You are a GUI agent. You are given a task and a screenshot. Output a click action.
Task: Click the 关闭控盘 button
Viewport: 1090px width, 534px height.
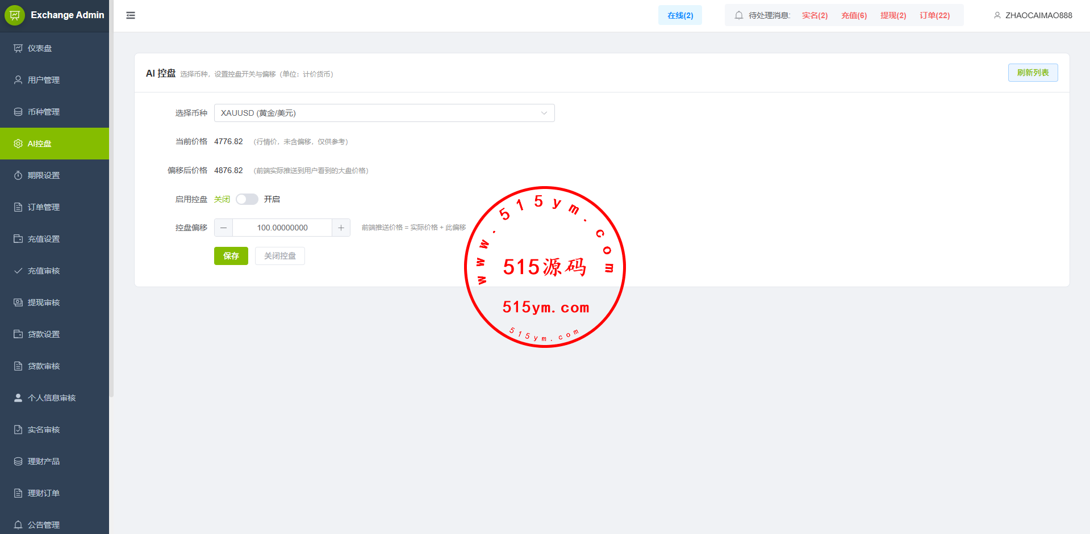pos(279,256)
